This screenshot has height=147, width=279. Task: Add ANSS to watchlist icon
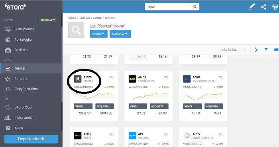(112, 135)
